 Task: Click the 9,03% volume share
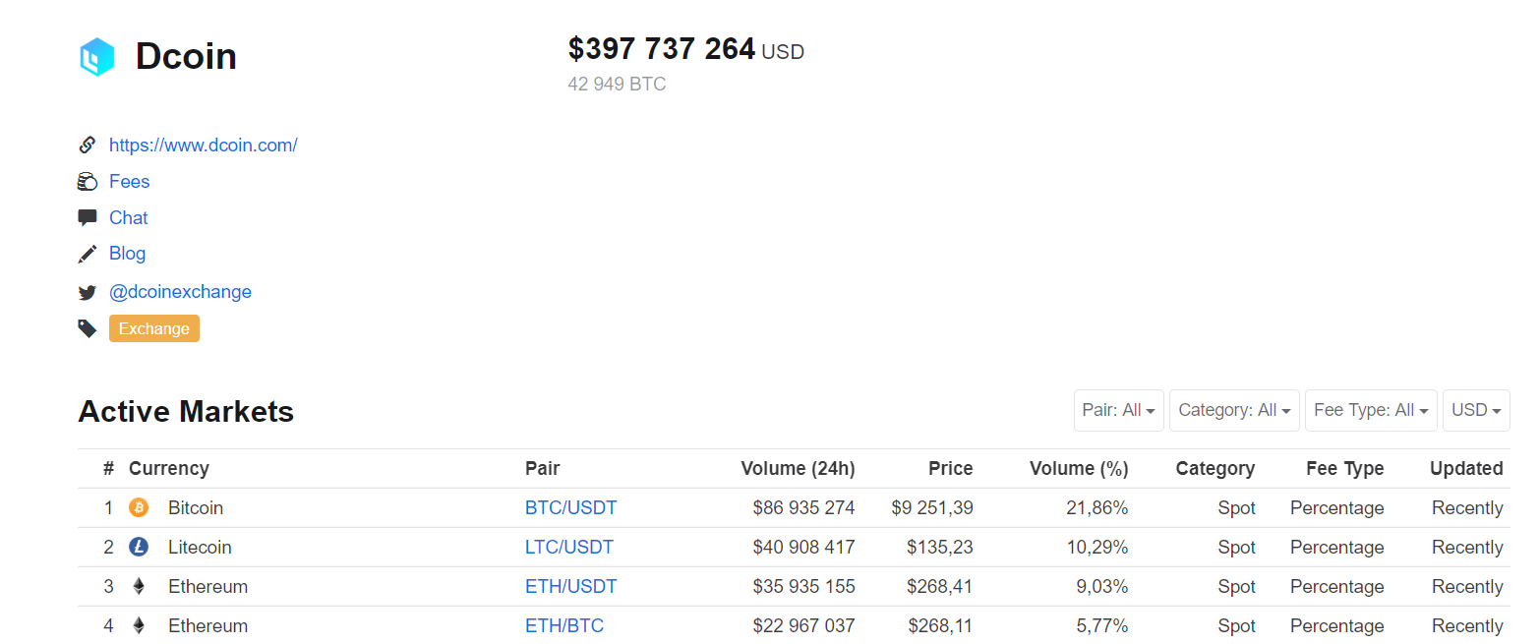(x=1102, y=586)
